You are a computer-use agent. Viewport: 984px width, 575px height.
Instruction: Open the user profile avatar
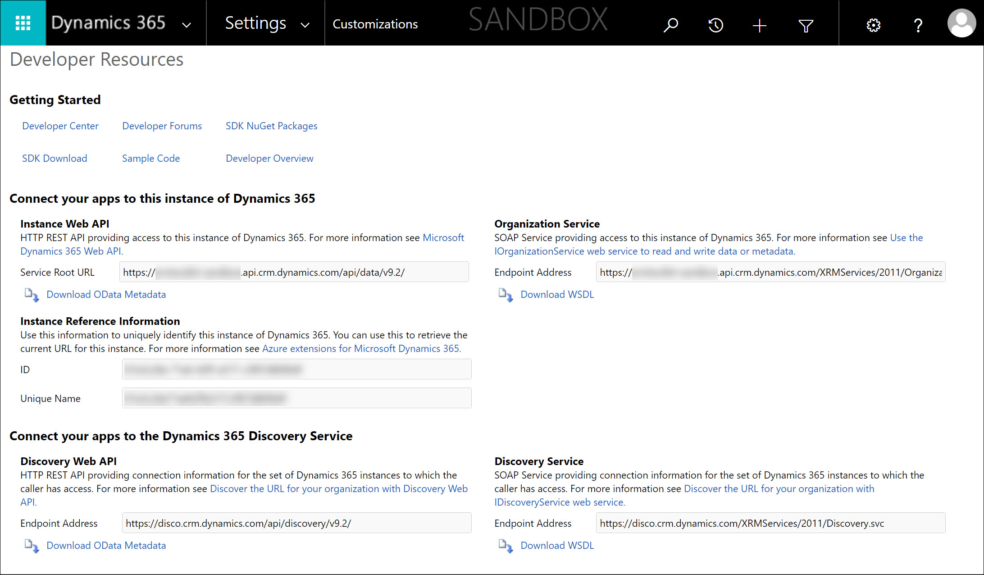pos(961,23)
